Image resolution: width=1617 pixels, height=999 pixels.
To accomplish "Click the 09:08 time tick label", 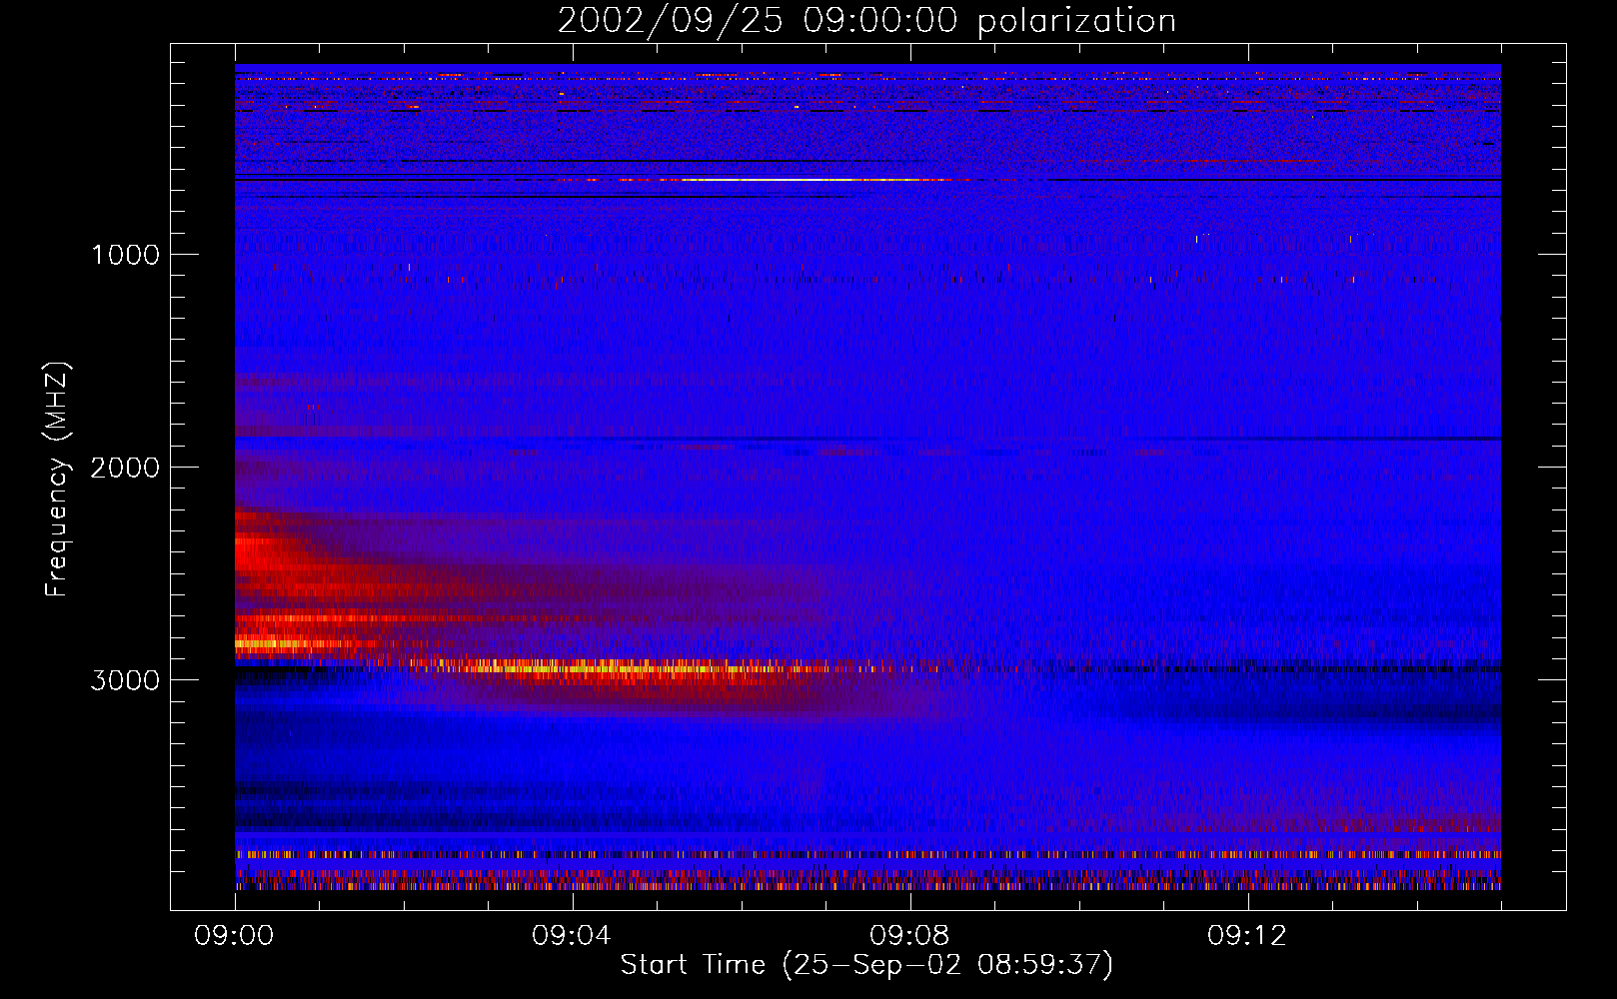I will (x=909, y=936).
